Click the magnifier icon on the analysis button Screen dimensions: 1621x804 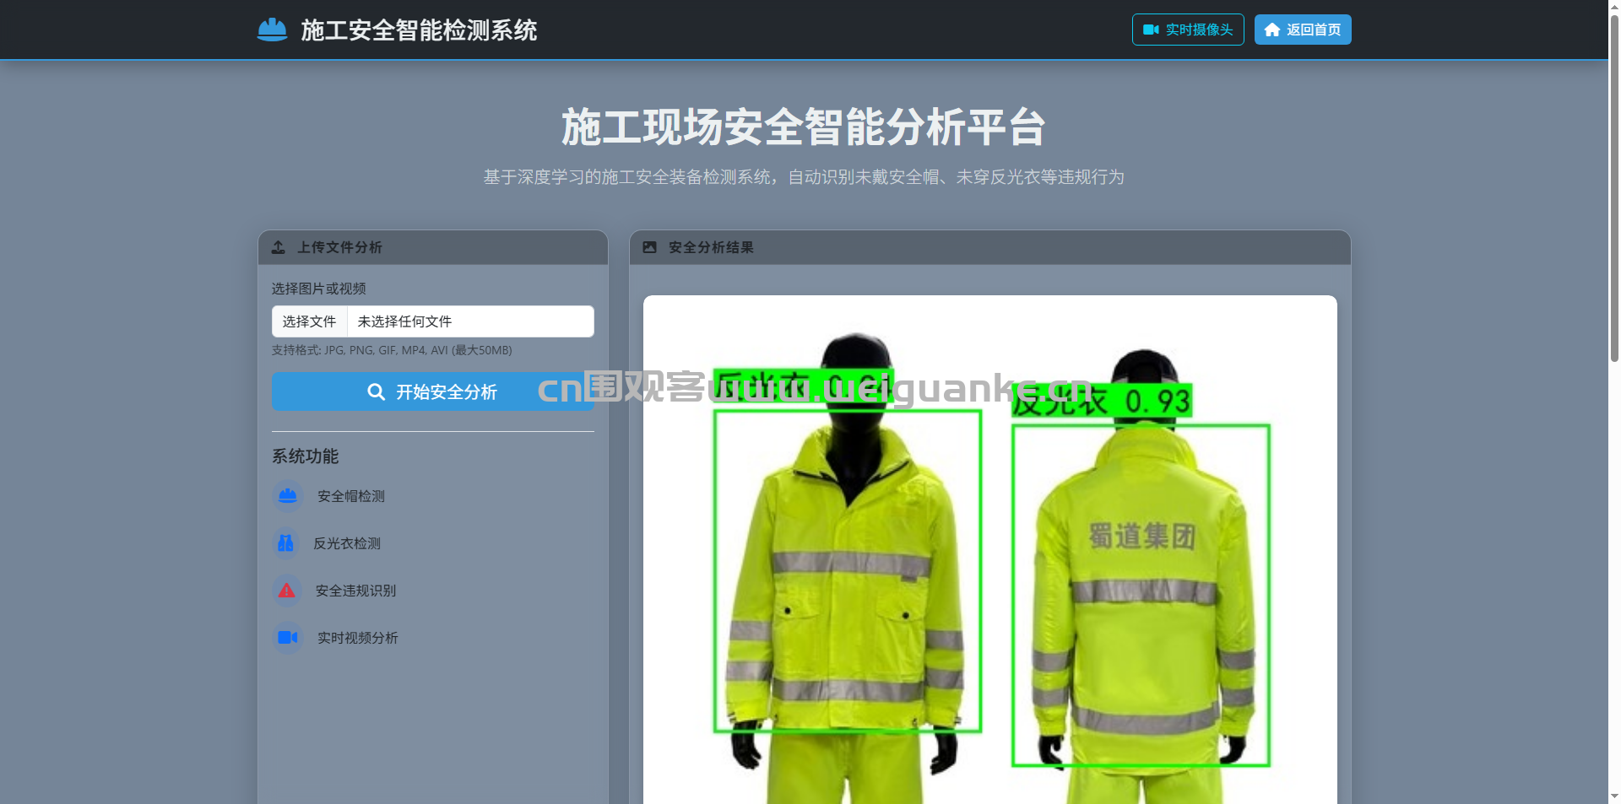pos(376,392)
